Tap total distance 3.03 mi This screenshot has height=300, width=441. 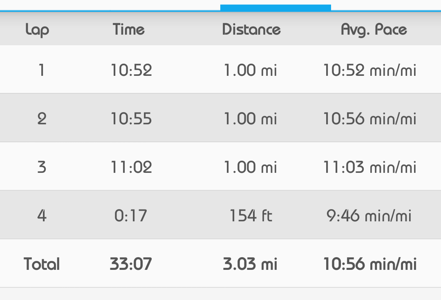(250, 264)
